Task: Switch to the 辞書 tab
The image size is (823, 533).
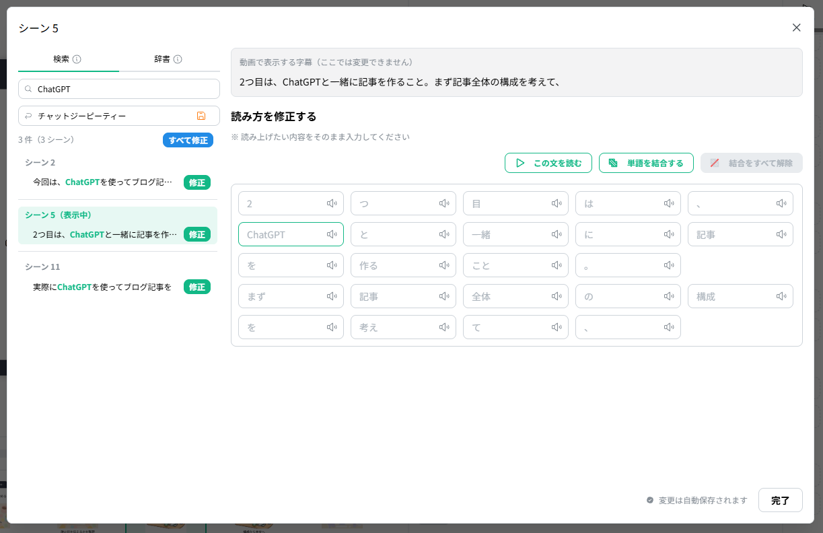Action: point(170,59)
